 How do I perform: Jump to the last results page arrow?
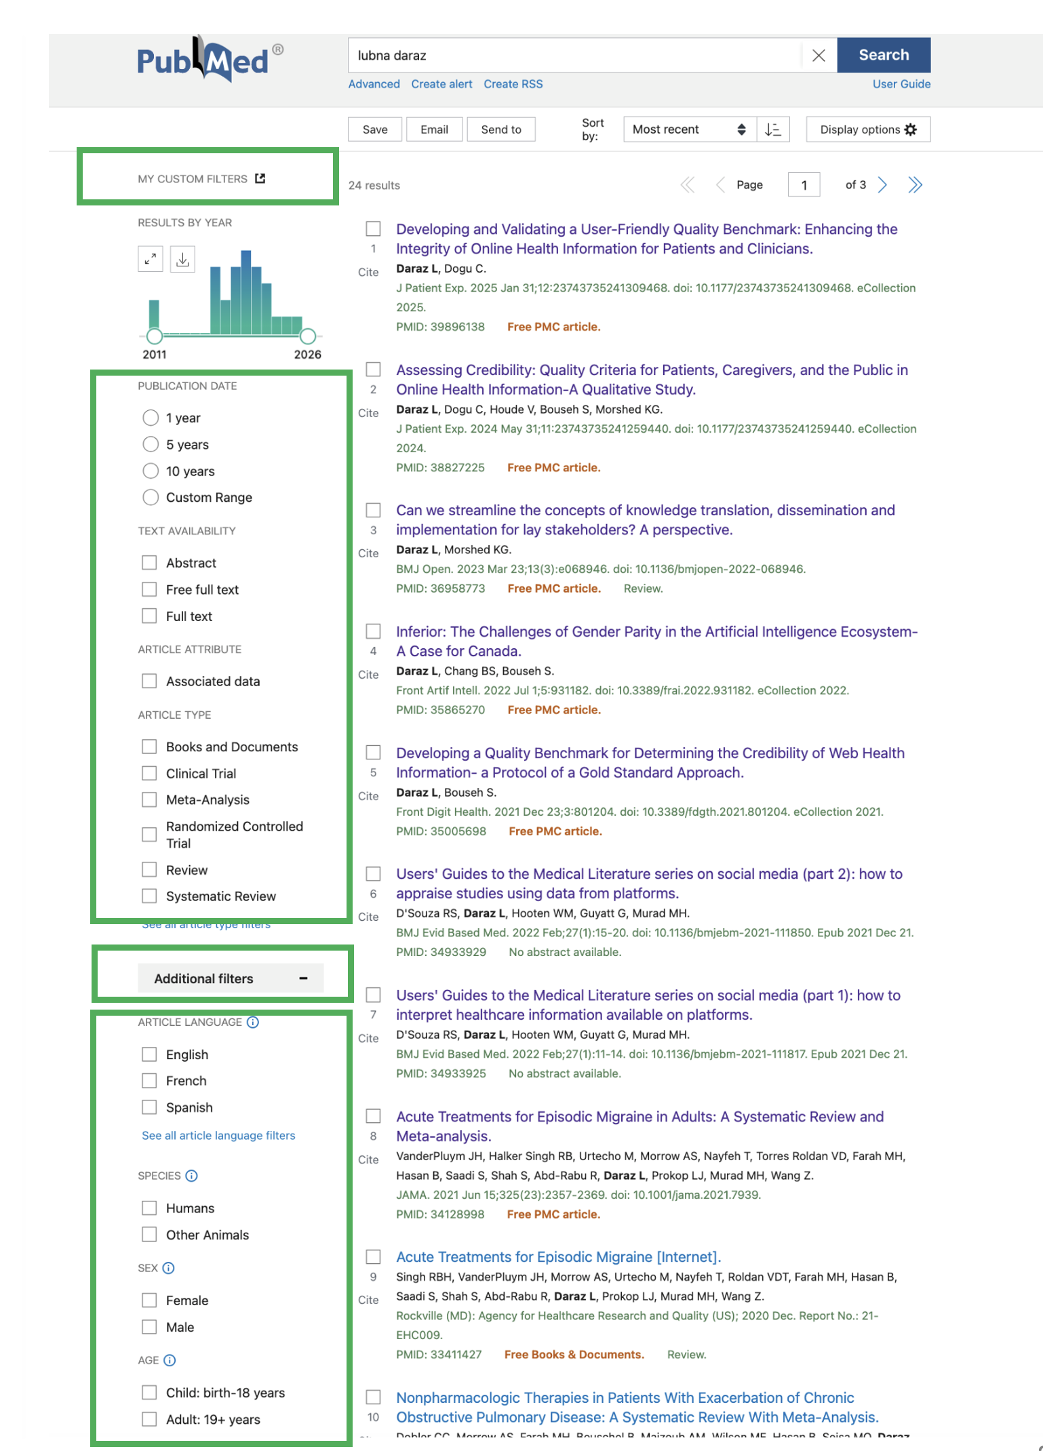[915, 185]
